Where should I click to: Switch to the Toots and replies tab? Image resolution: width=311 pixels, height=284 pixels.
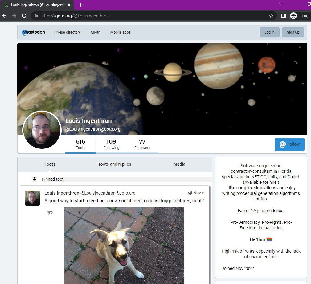point(114,164)
